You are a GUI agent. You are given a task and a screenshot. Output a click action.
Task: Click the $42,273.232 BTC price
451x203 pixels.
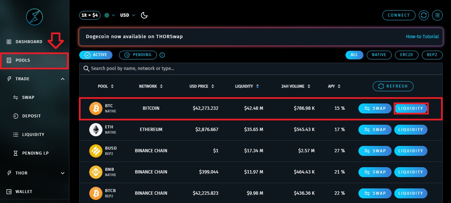[205, 108]
